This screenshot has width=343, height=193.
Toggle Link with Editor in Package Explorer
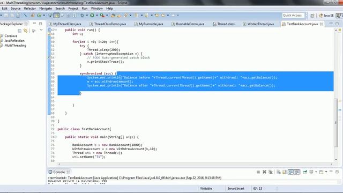click(26, 31)
